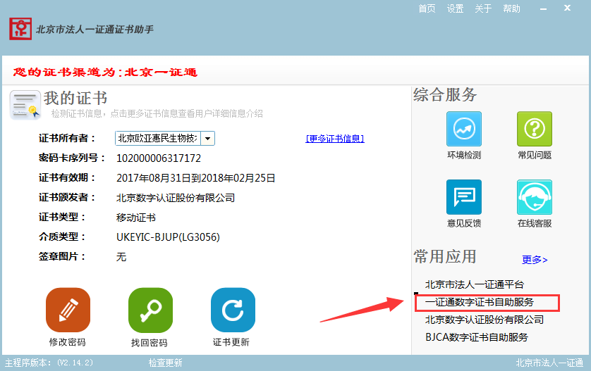Click the 我的证书 certificate document icon

pyautogui.click(x=25, y=105)
